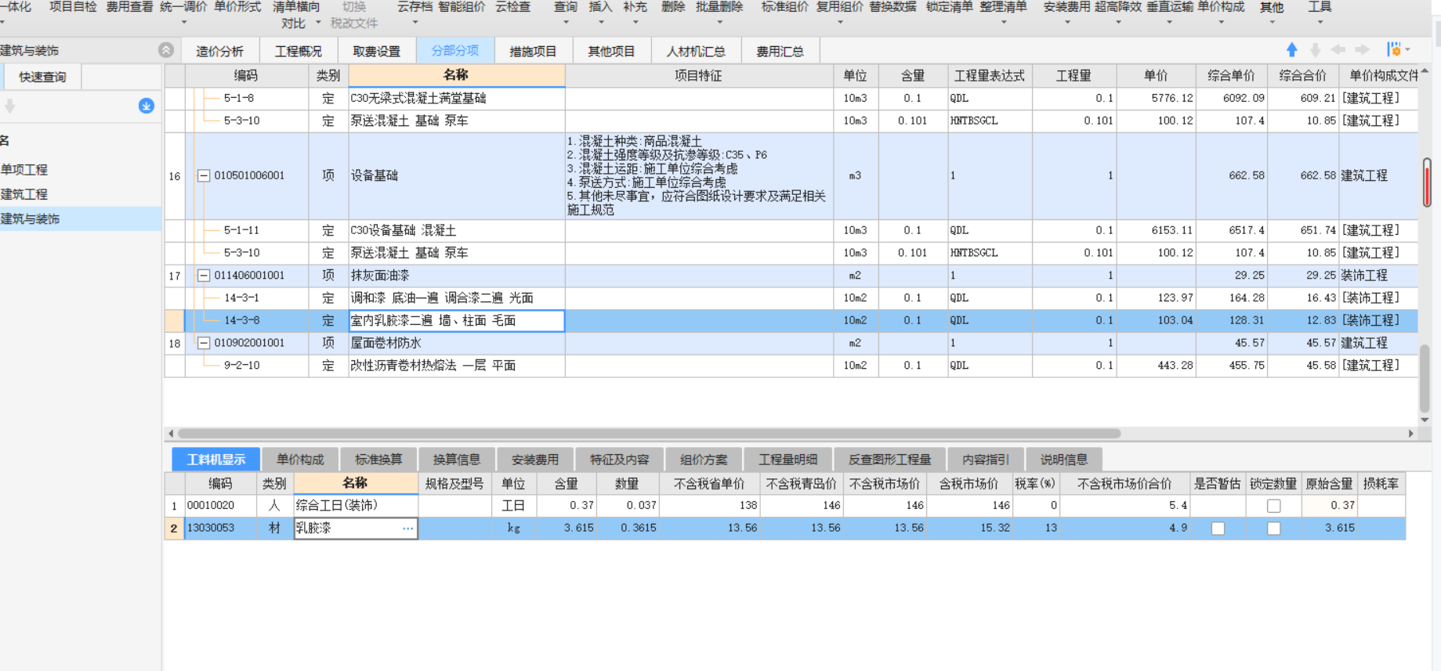Click the 锁定清单 toolbar button

(x=949, y=7)
